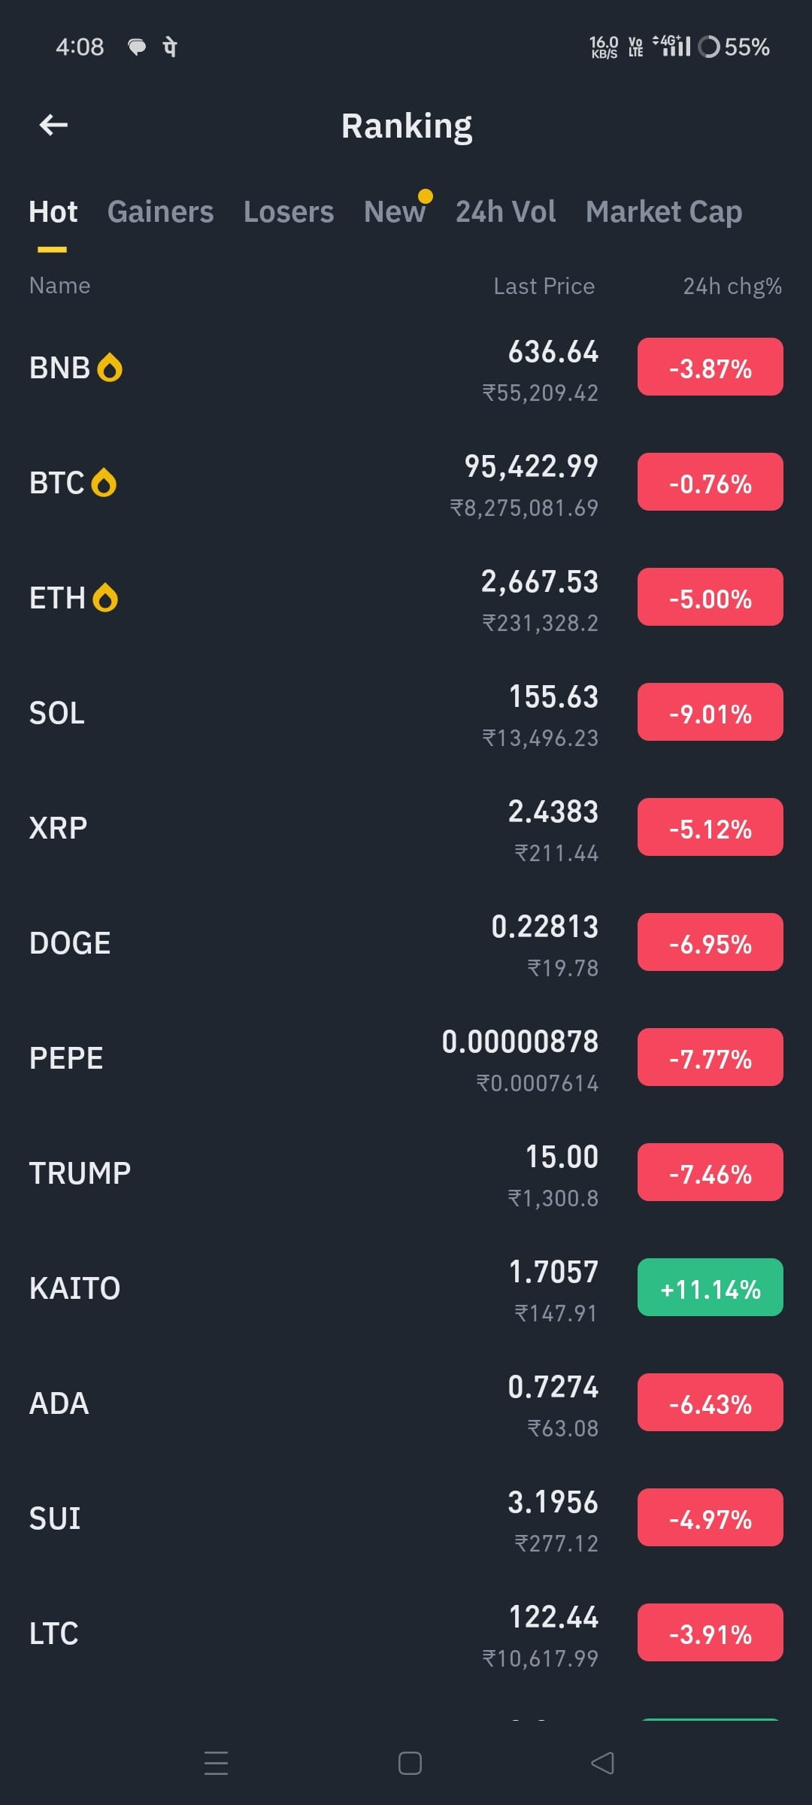
Task: Tap Android recent apps menu icon
Action: pos(217,1763)
